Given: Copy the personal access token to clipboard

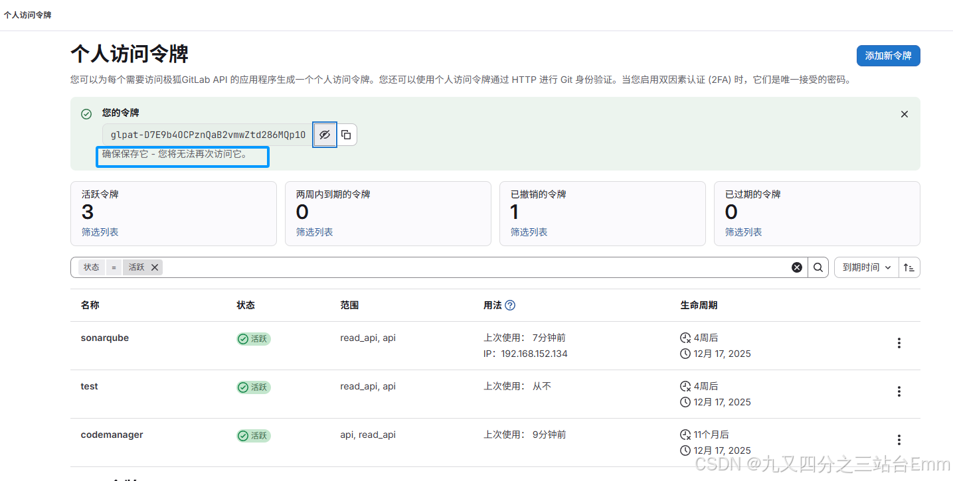Looking at the screenshot, I should (347, 135).
